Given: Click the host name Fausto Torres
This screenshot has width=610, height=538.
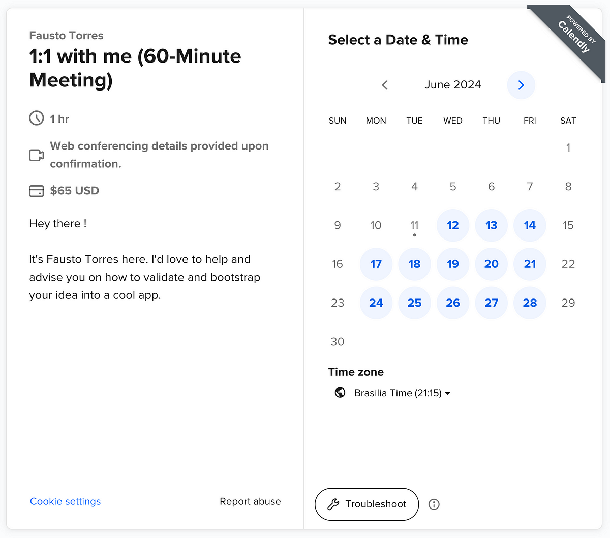Looking at the screenshot, I should tap(66, 36).
